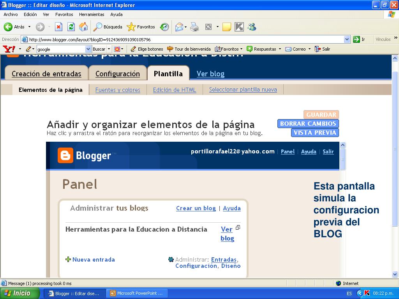Open Tour de bienvenida in Yahoo toolbar
The height and width of the screenshot is (299, 399).
pyautogui.click(x=189, y=49)
